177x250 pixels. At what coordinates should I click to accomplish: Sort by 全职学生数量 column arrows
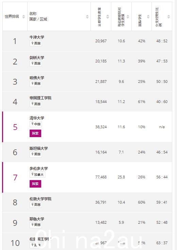(108, 17)
